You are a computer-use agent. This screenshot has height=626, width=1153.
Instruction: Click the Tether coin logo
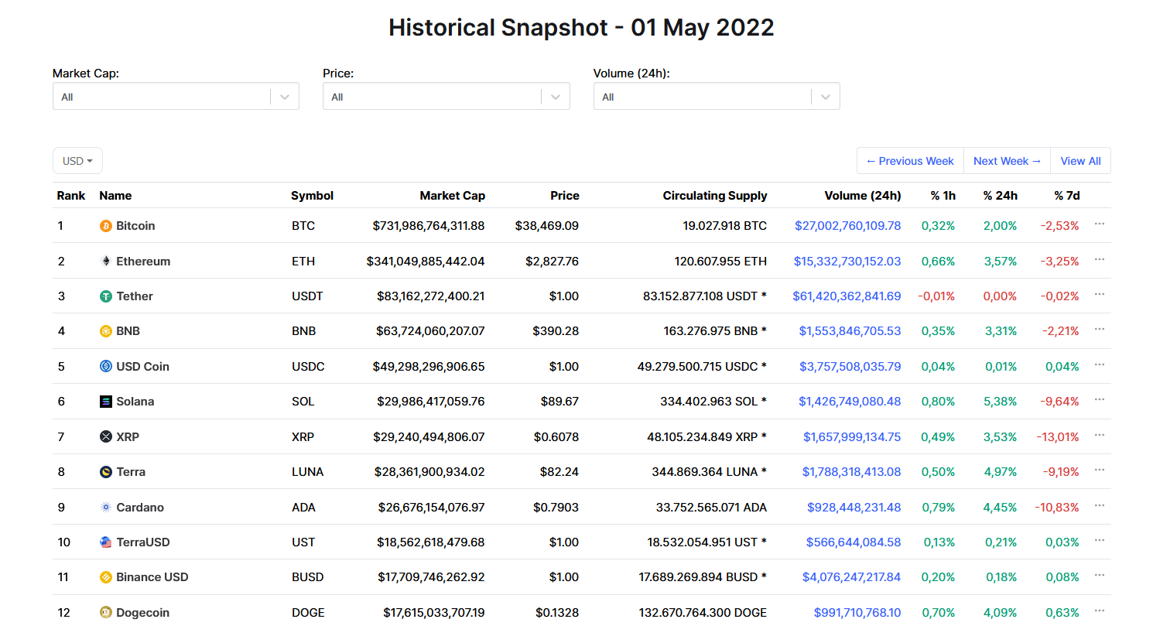click(x=106, y=296)
